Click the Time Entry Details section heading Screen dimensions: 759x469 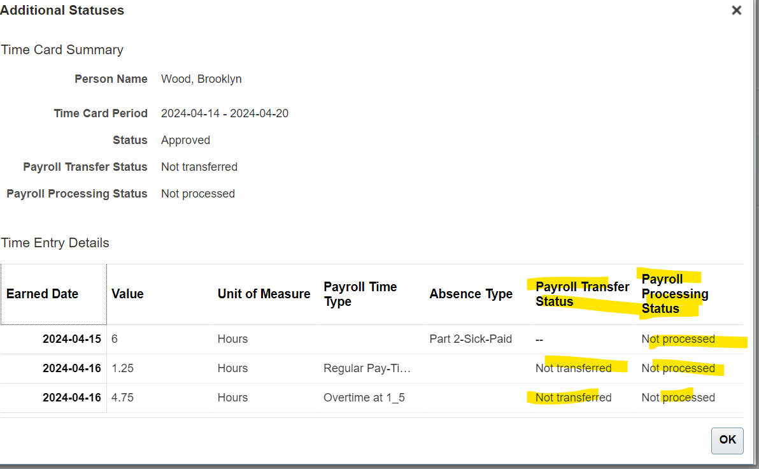54,243
